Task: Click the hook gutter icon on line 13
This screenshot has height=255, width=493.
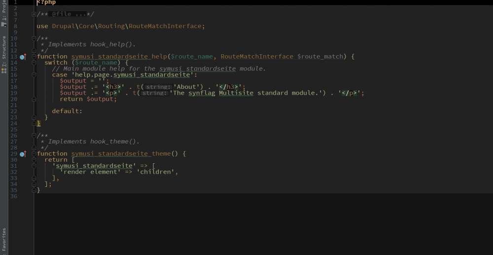Action: [x=23, y=57]
